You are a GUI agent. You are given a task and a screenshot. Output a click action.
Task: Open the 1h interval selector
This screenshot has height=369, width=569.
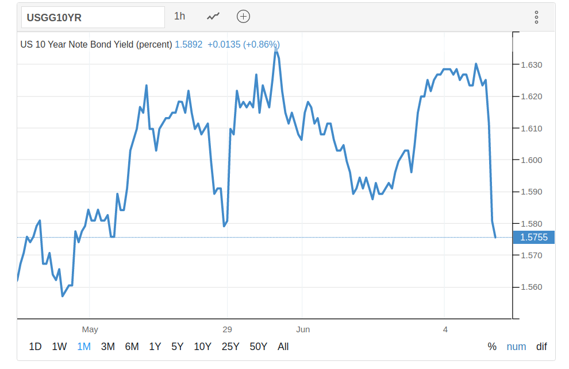tap(180, 16)
